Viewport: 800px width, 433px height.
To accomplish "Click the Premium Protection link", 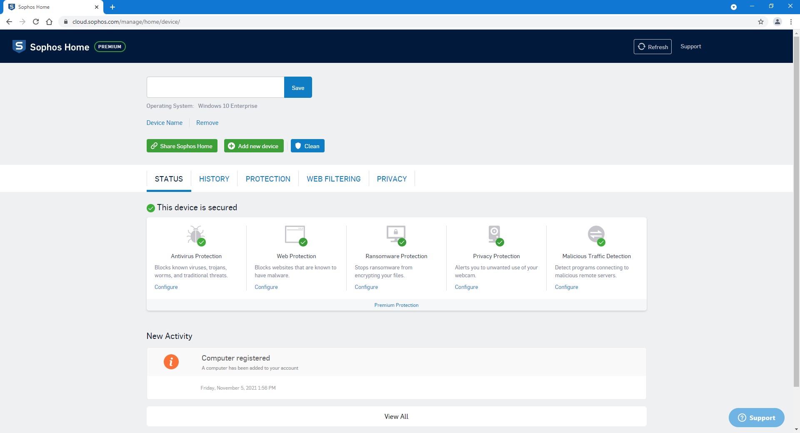I will tap(396, 305).
